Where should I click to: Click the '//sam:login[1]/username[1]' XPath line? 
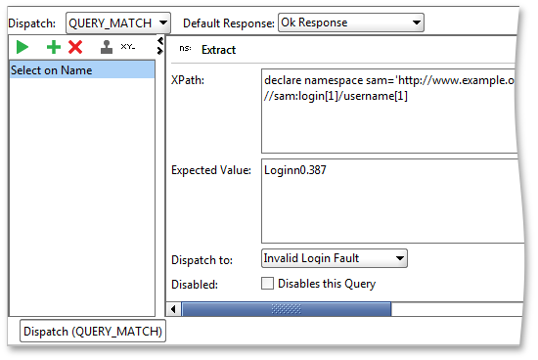pos(336,96)
